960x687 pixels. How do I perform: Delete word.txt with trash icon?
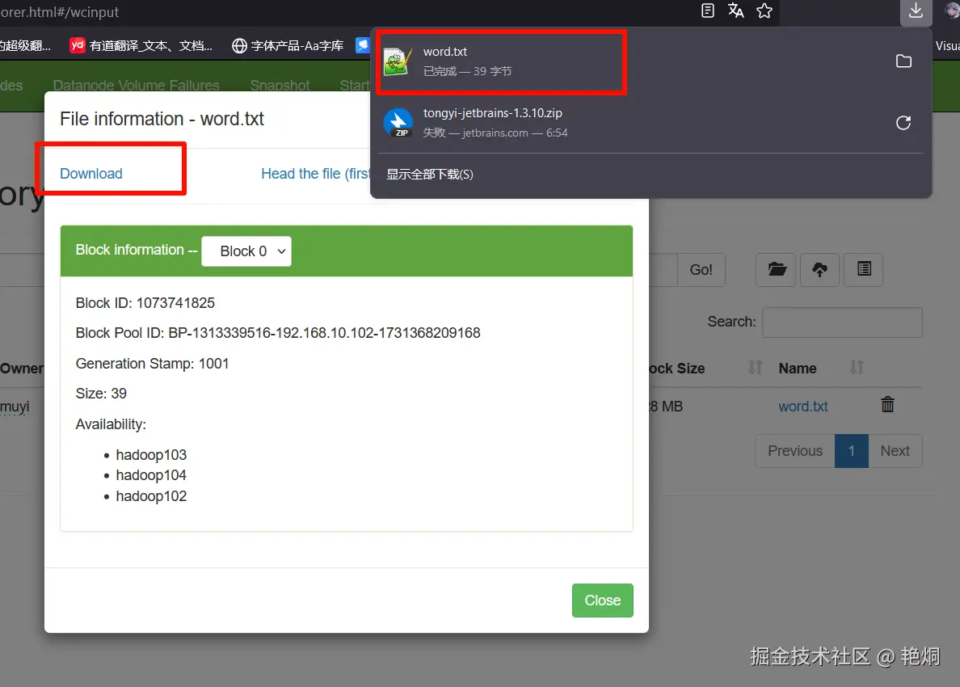point(888,405)
